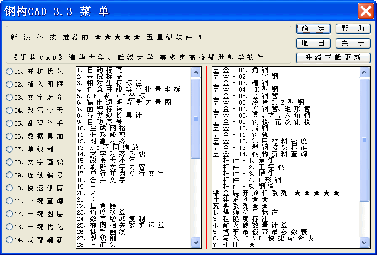Select radio option 12、一键图层
The width and height of the screenshot is (377, 255).
point(35,213)
